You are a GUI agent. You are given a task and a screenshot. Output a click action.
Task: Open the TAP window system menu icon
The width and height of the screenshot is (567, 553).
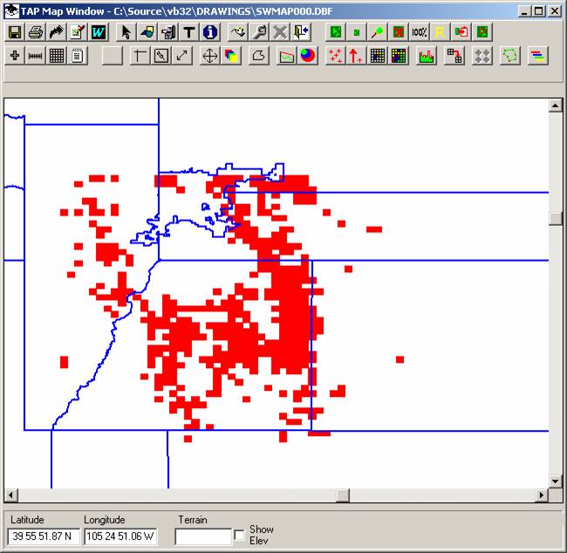click(x=12, y=11)
